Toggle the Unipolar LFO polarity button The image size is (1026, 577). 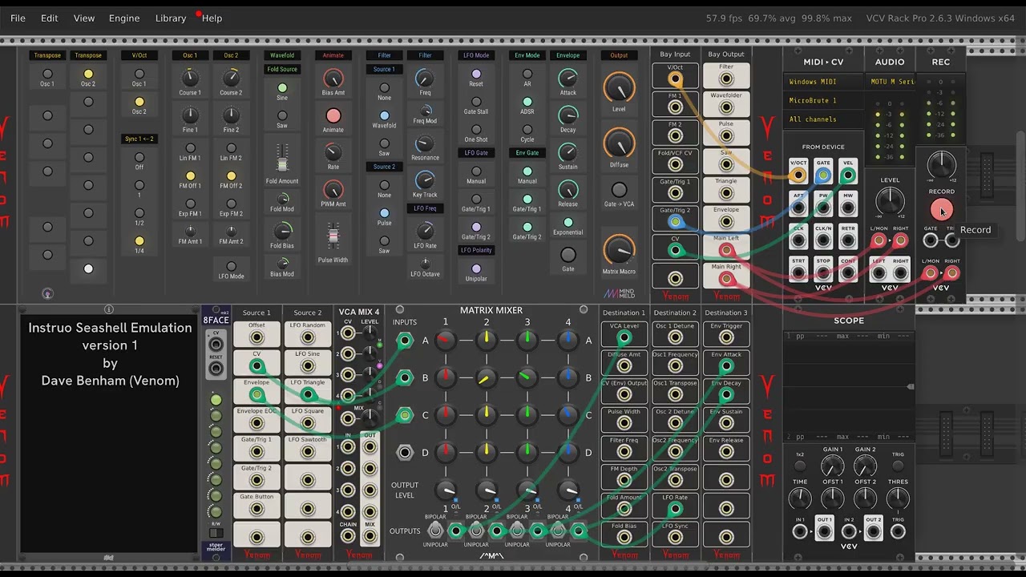coord(476,268)
